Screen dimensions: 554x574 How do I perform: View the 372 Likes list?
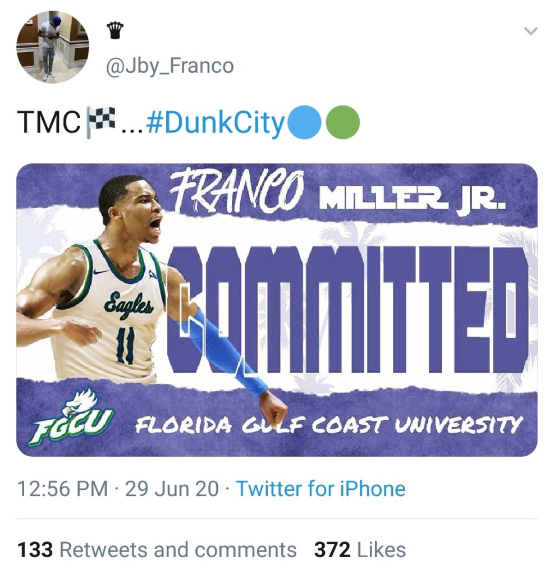click(360, 550)
